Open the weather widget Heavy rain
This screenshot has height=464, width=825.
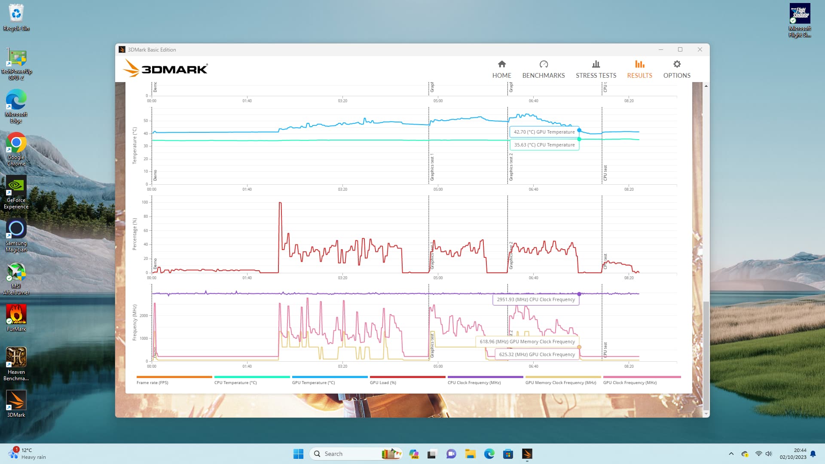click(27, 454)
